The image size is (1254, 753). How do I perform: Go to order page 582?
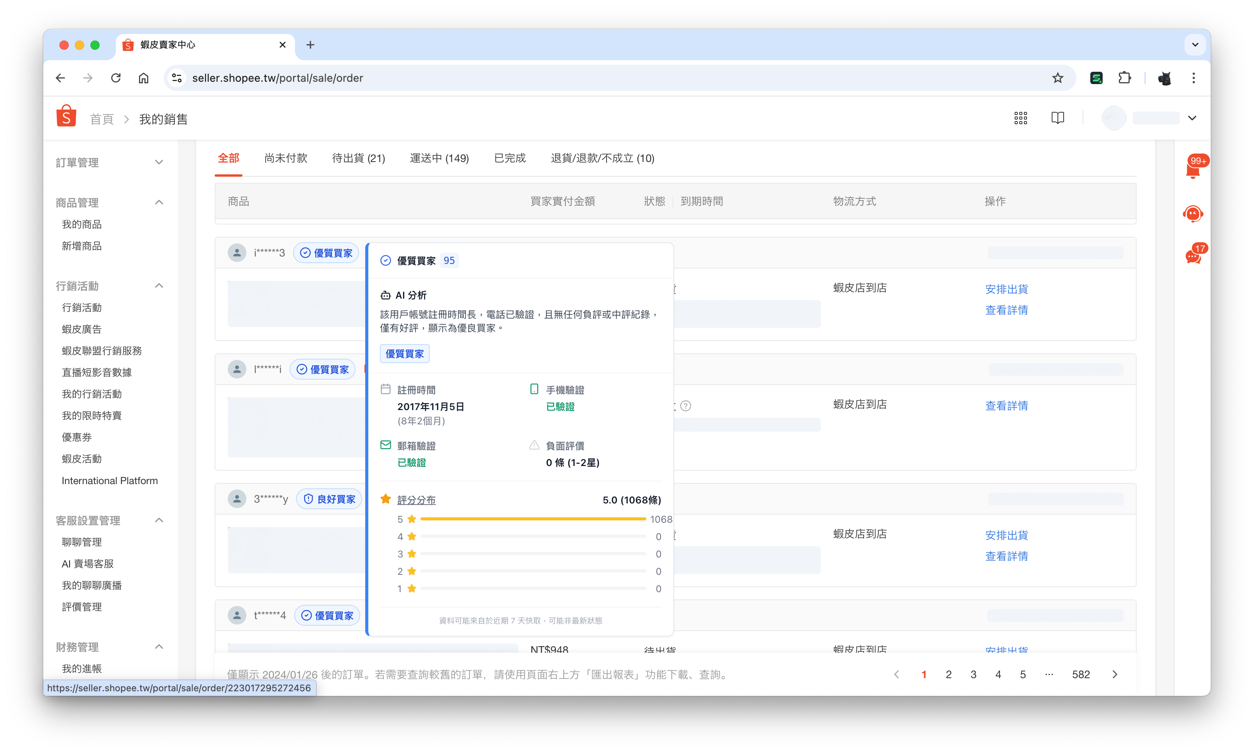(x=1080, y=674)
